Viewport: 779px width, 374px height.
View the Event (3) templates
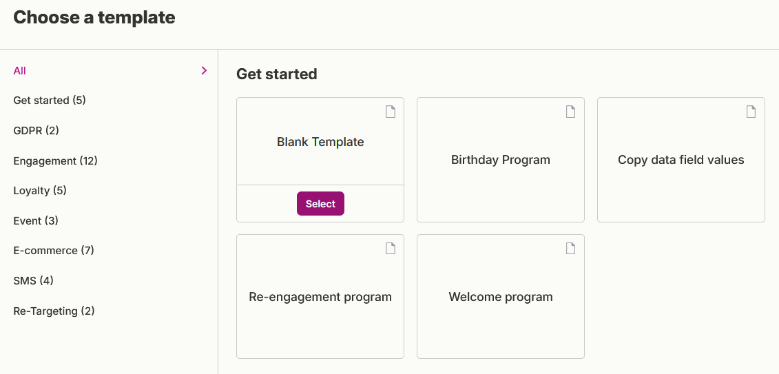pos(36,220)
